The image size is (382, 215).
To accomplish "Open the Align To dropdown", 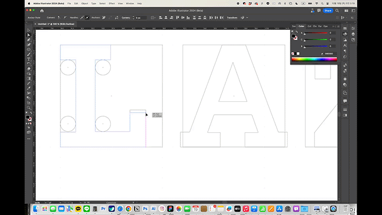I will pyautogui.click(x=153, y=18).
